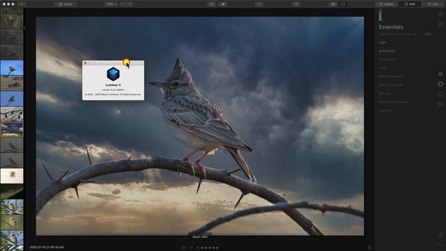This screenshot has width=446, height=251.
Task: Switch to single image view icon
Action: tap(343, 4)
